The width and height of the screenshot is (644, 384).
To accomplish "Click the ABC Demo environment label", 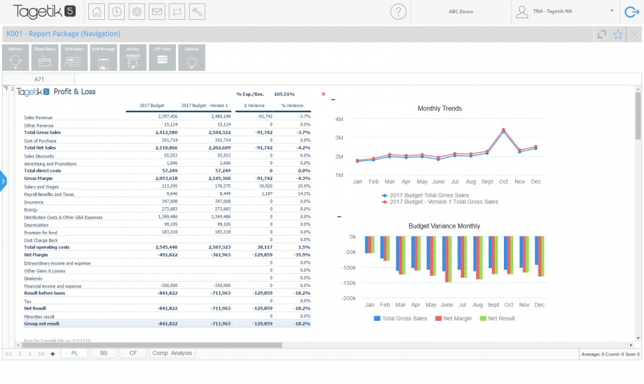I will 461,11.
